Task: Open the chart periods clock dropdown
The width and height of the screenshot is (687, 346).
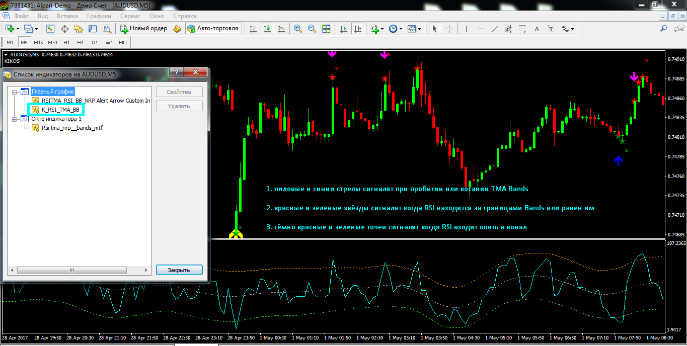Action: coord(396,29)
